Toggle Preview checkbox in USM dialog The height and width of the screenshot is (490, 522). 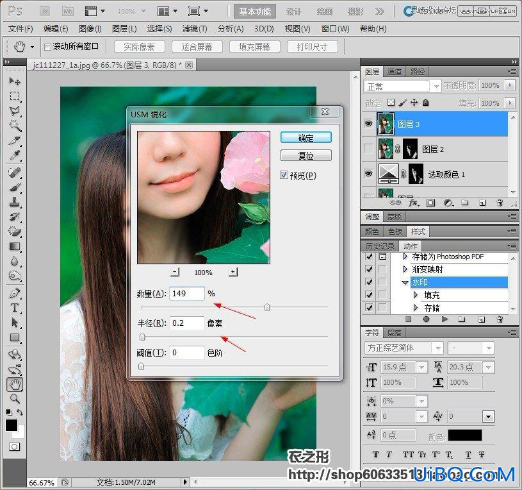click(284, 175)
